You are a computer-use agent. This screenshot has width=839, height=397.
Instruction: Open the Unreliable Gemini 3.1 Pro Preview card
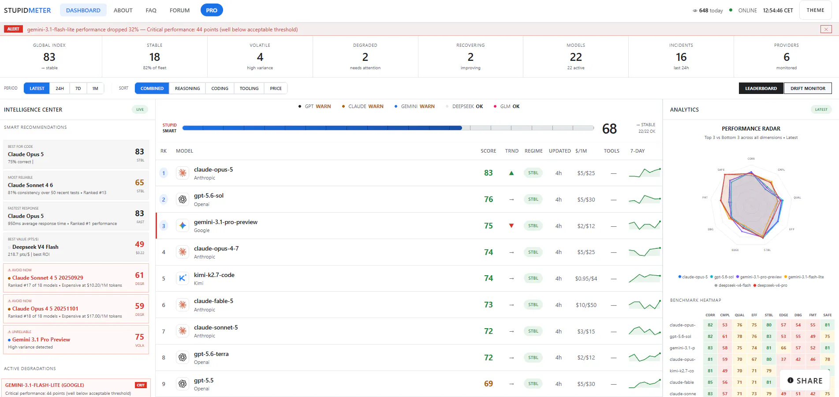(76, 340)
